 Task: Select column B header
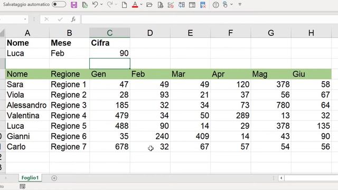click(69, 33)
